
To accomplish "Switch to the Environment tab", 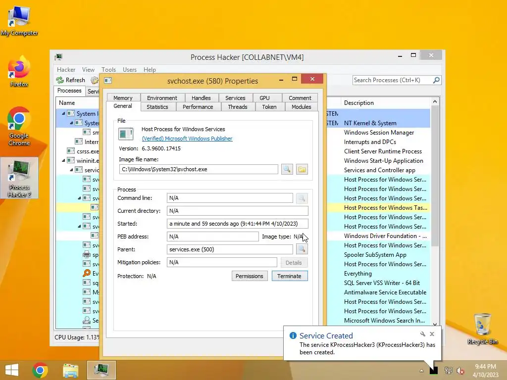I will pos(162,97).
